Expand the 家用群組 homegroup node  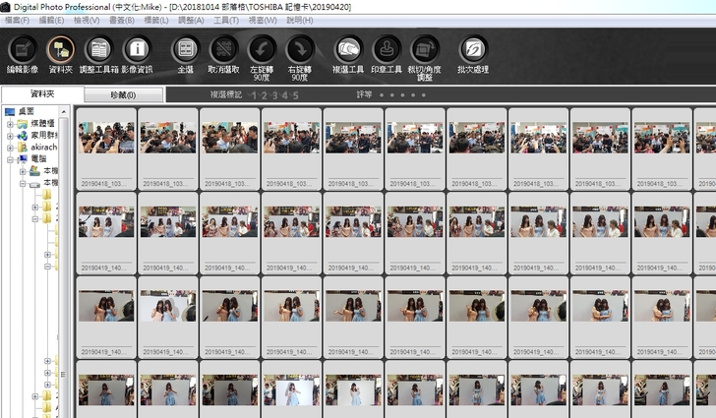(10, 136)
